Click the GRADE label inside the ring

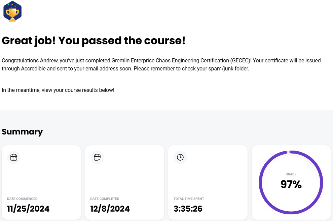pos(291,174)
